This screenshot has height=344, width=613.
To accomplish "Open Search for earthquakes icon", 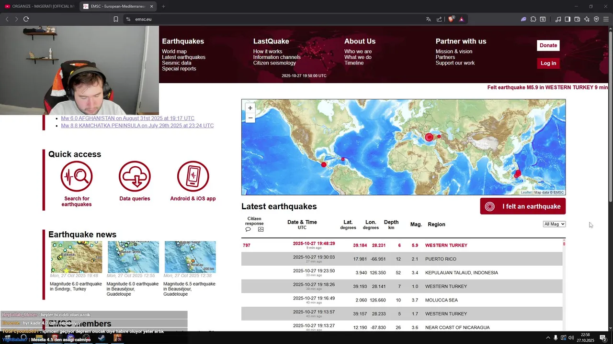I will point(77,177).
